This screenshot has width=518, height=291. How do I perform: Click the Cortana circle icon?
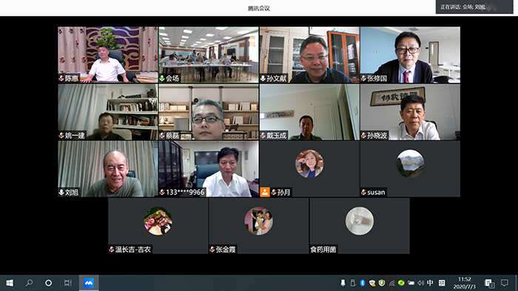pyautogui.click(x=49, y=283)
